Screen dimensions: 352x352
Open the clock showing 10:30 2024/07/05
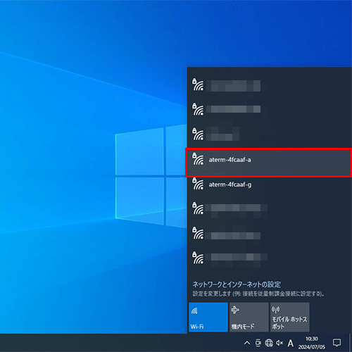(312, 343)
